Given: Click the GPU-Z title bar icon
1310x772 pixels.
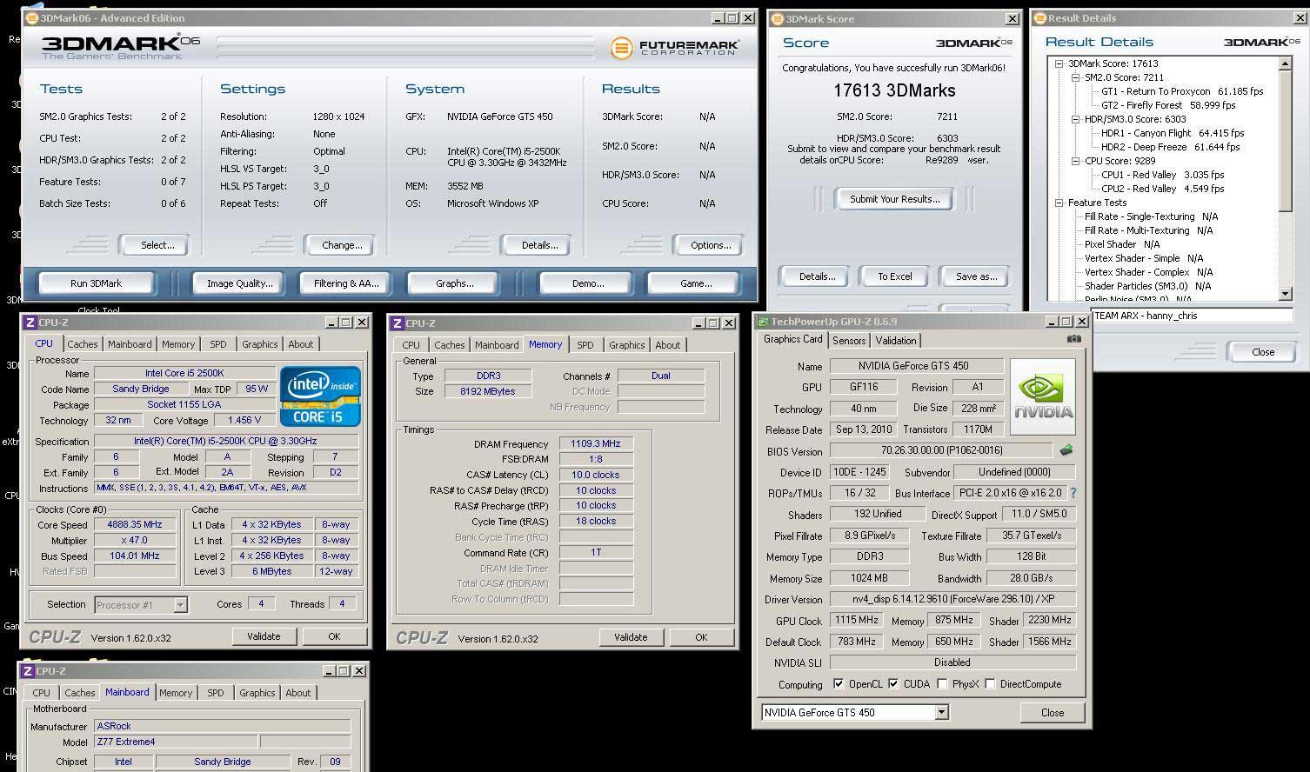Looking at the screenshot, I should (763, 322).
